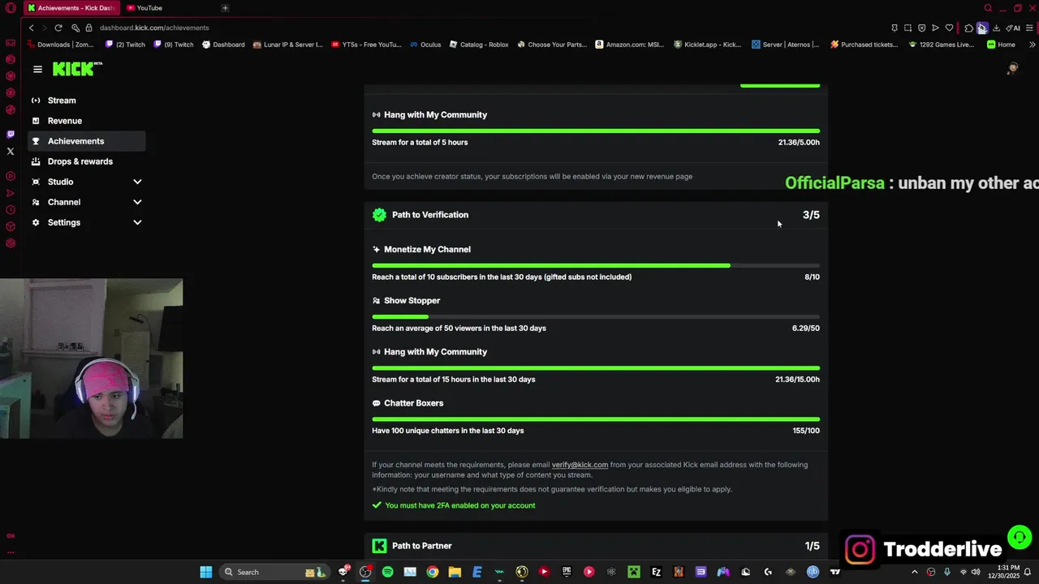Image resolution: width=1039 pixels, height=584 pixels.
Task: Click '6.29/50' average viewers value
Action: tap(805, 328)
